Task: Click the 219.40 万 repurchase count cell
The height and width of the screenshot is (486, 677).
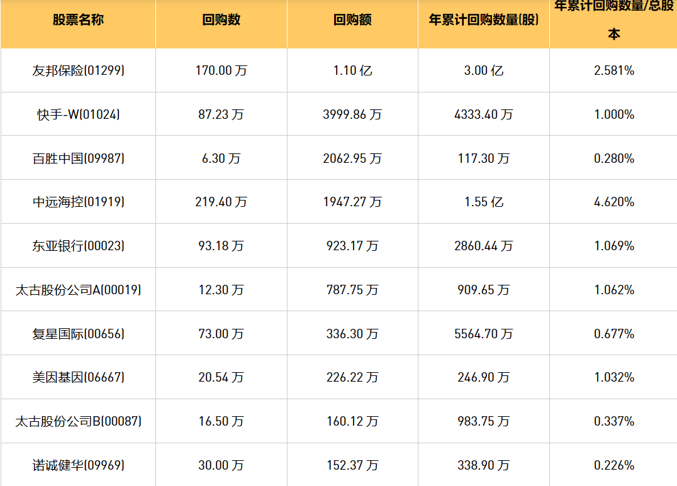Action: [x=221, y=202]
